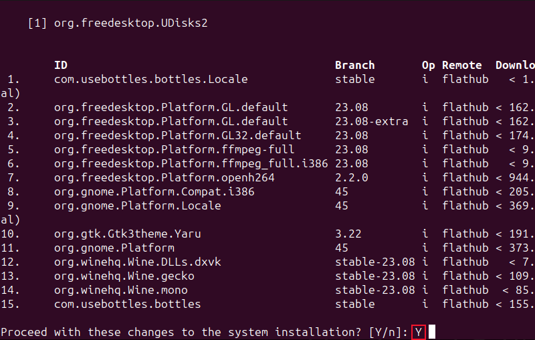Click the 3.22 branch value
Viewport: 535px width, 340px height.
(348, 234)
